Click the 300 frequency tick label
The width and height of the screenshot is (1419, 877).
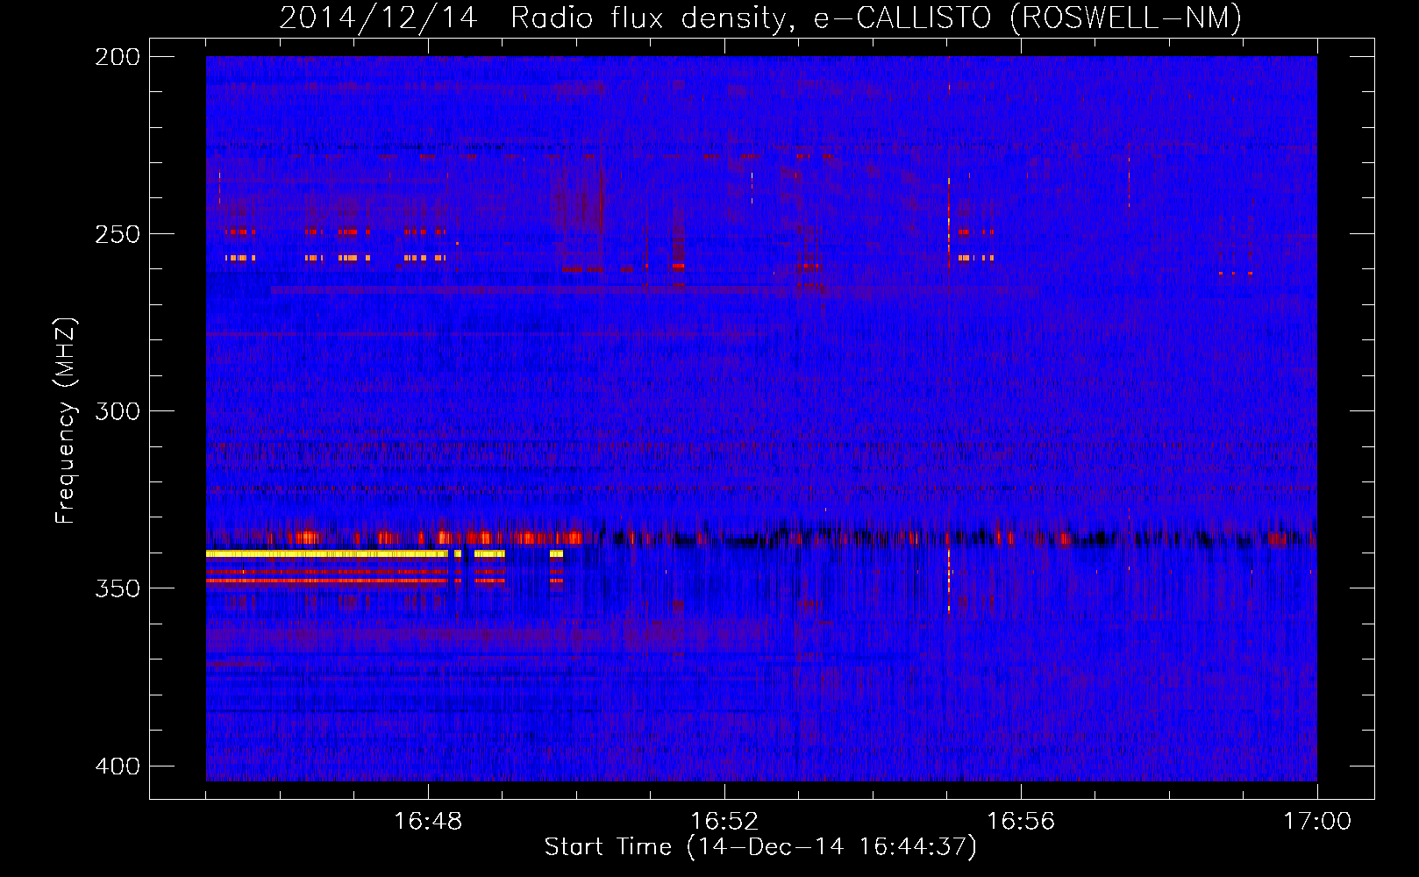118,411
